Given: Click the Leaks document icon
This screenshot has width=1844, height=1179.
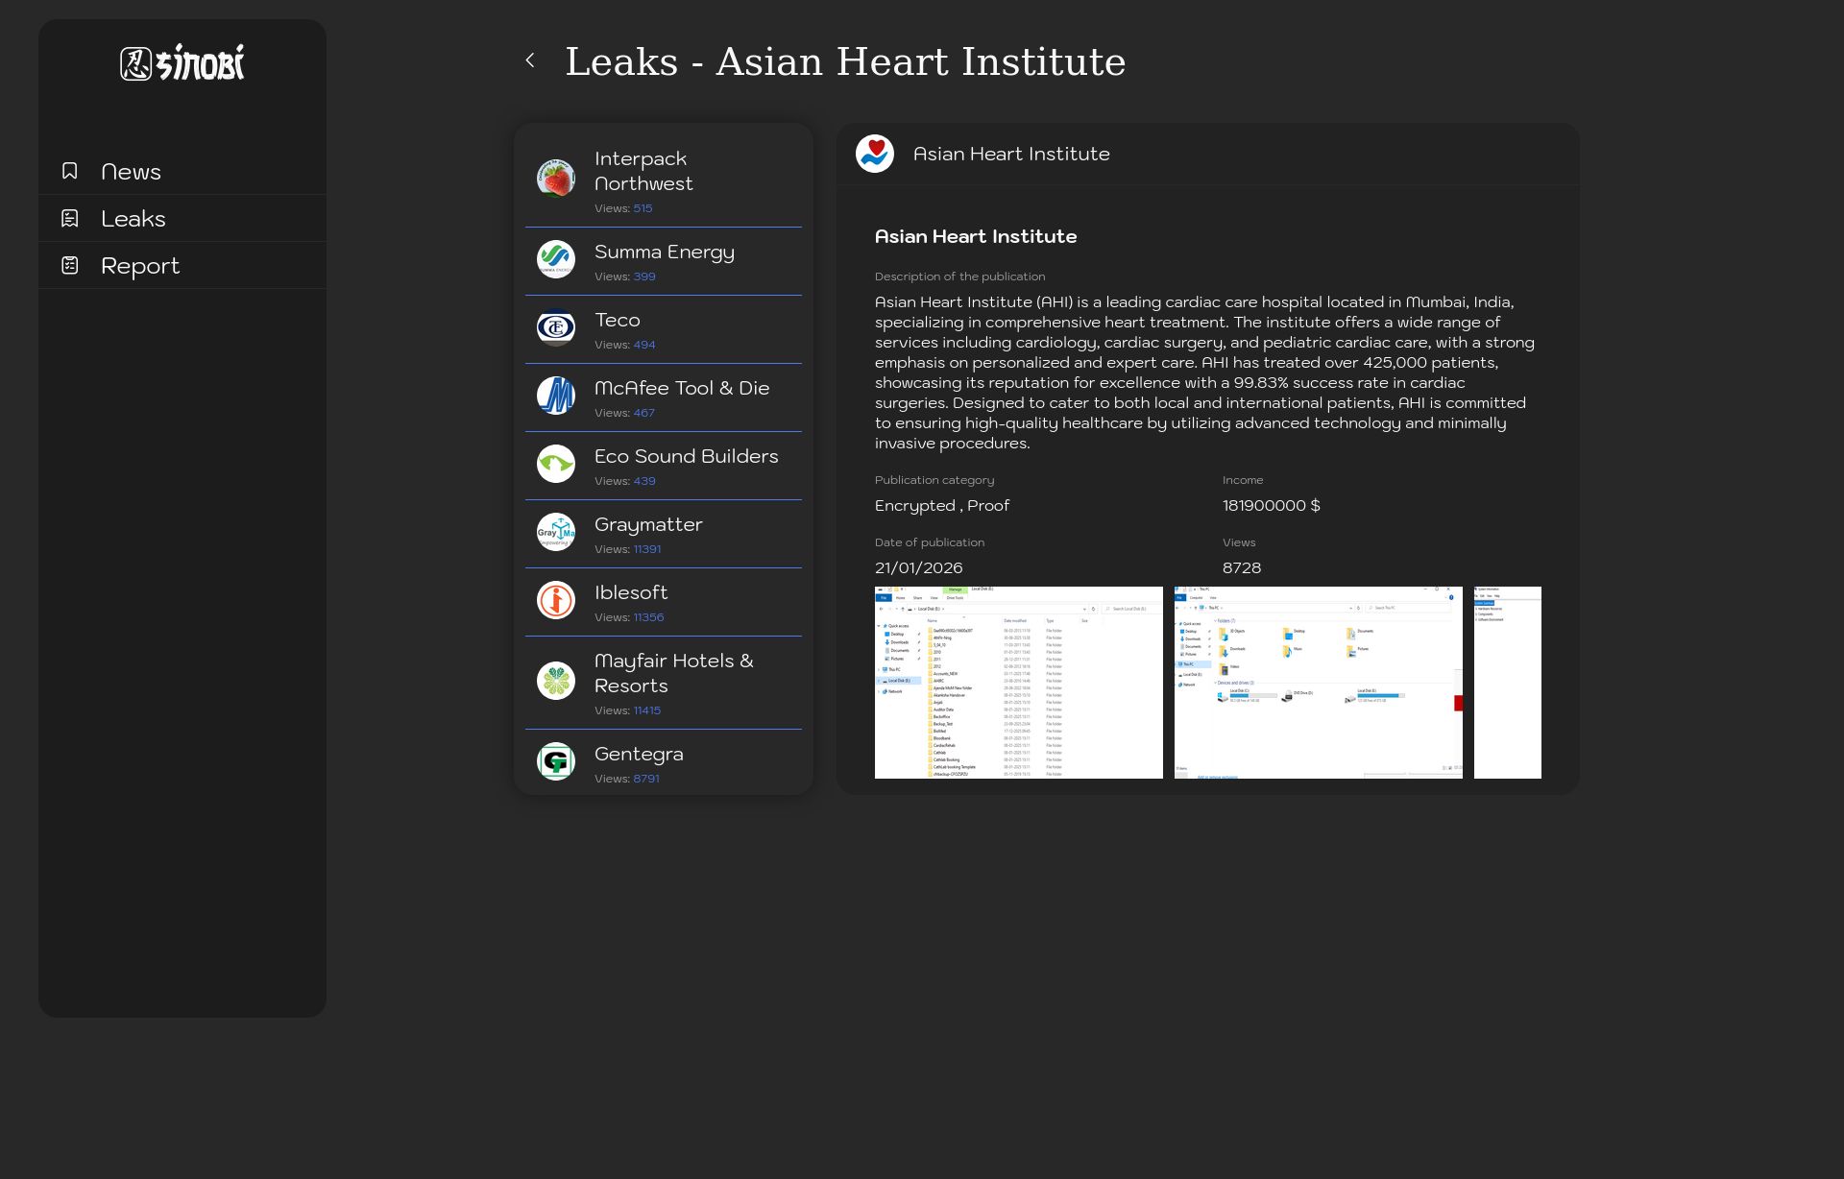Looking at the screenshot, I should click(x=70, y=219).
